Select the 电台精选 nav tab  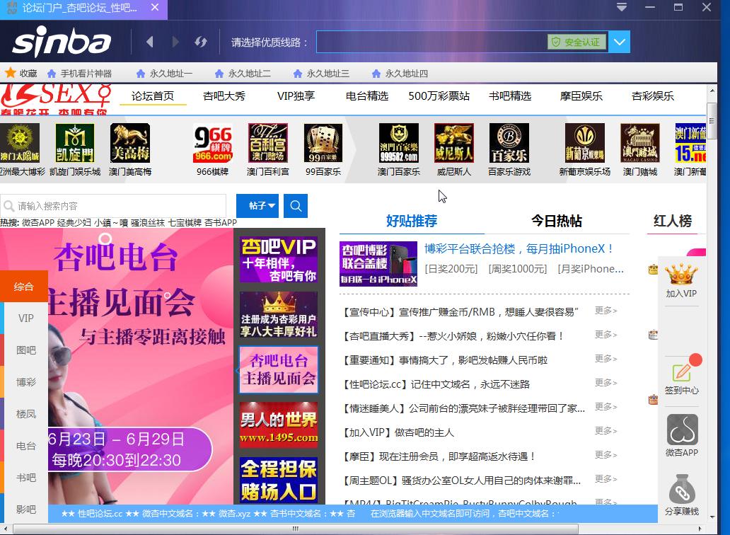[x=367, y=96]
